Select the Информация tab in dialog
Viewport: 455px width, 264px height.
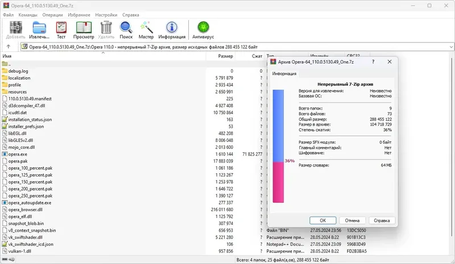[284, 74]
